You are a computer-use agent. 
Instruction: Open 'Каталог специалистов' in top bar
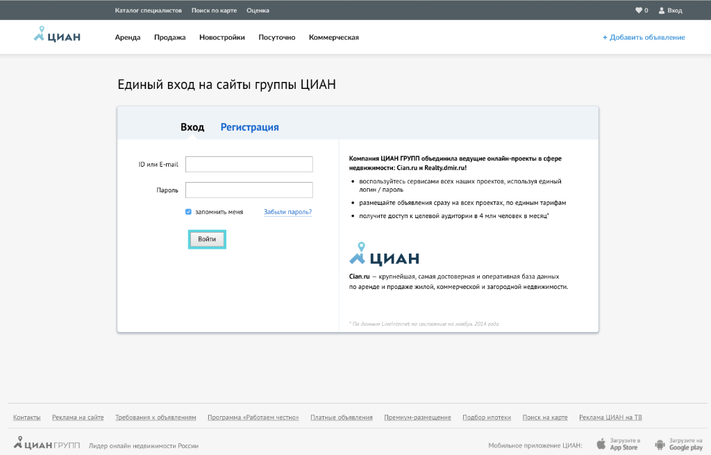click(x=149, y=10)
